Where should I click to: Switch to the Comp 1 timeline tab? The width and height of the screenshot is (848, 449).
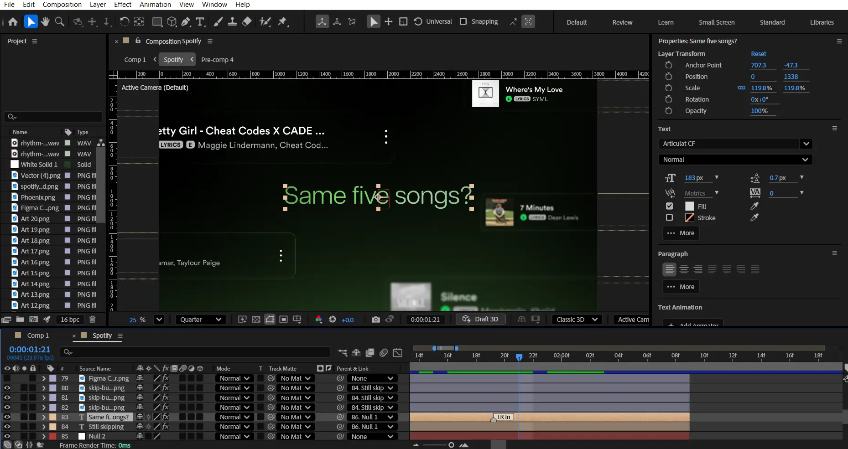tap(37, 335)
